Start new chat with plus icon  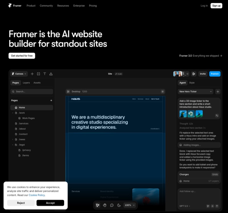point(218,92)
